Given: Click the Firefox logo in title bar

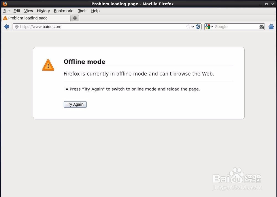Looking at the screenshot, I should tap(5, 4).
